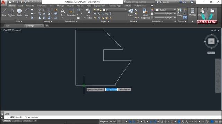Open the Express Tools ribbon tab
The height and width of the screenshot is (124, 222).
tap(100, 6)
